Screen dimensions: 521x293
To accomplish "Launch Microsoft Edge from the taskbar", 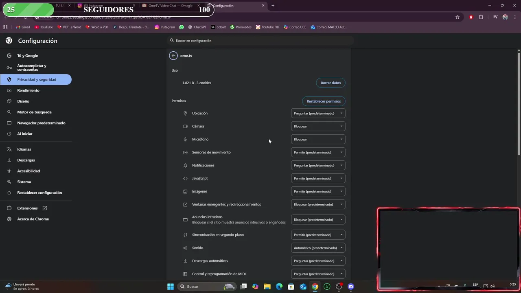I will pyautogui.click(x=279, y=286).
